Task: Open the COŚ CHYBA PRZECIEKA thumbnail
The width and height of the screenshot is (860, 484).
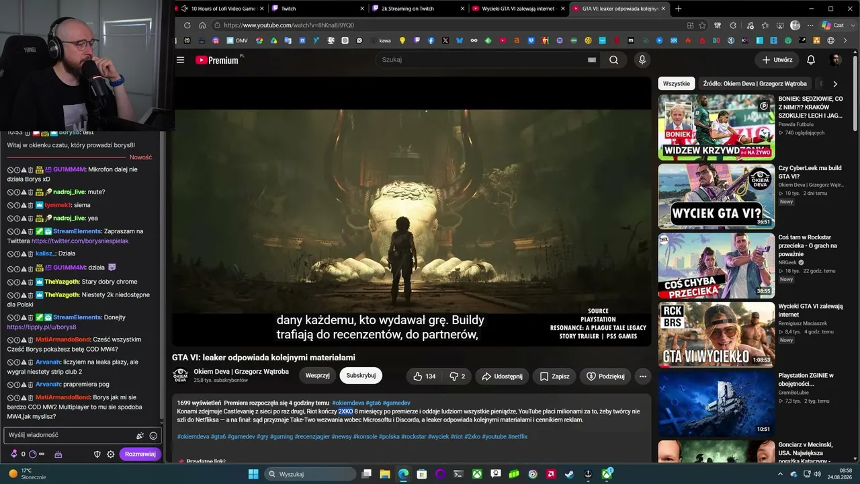Action: click(716, 266)
